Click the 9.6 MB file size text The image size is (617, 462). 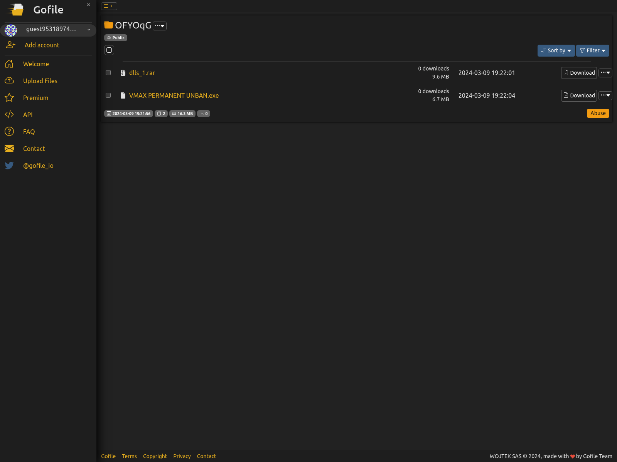tap(440, 77)
